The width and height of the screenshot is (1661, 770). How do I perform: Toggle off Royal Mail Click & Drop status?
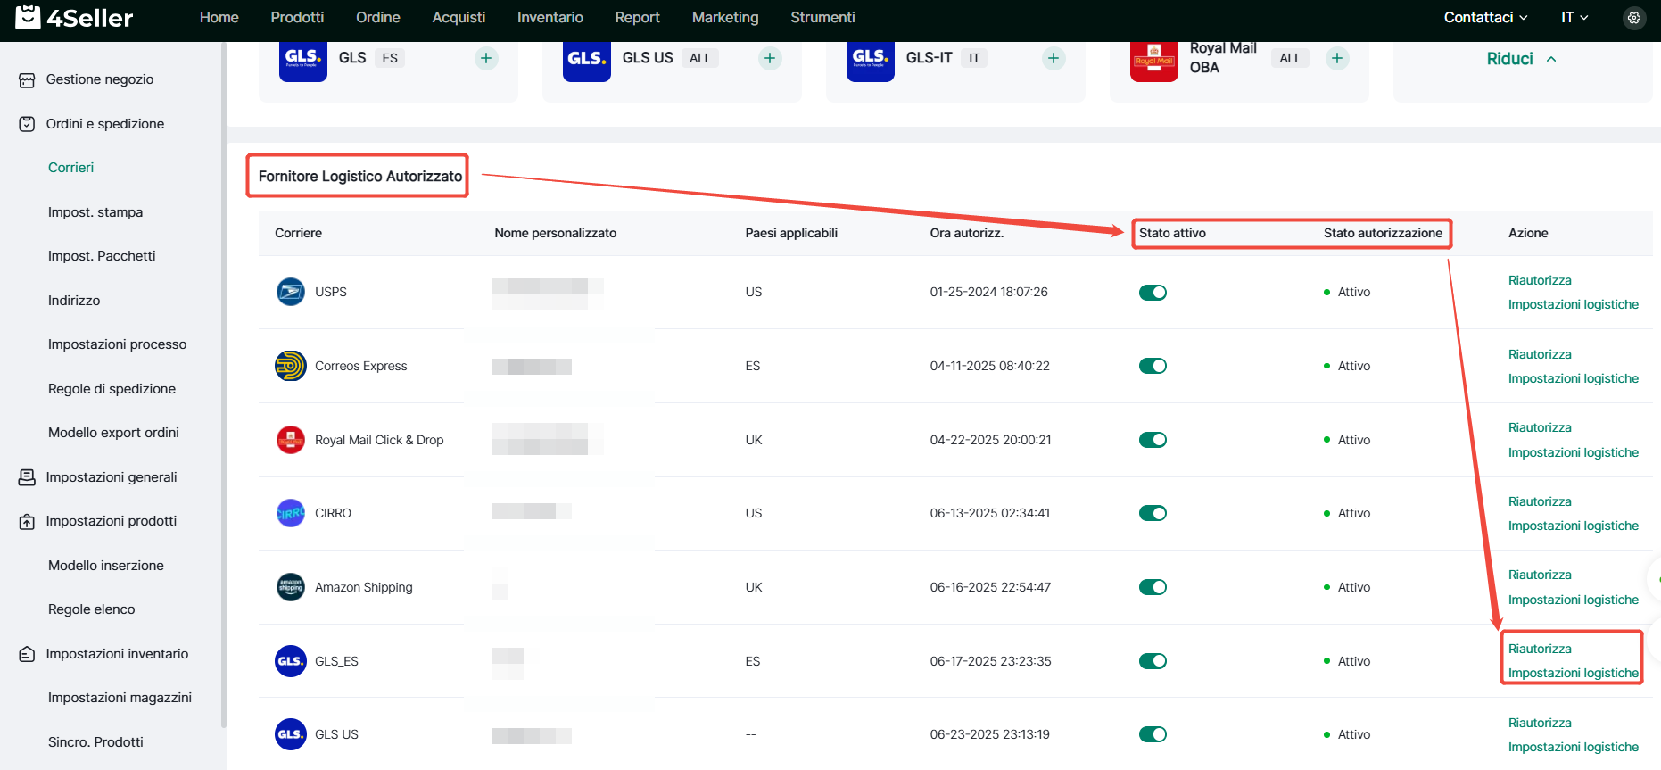pyautogui.click(x=1153, y=440)
